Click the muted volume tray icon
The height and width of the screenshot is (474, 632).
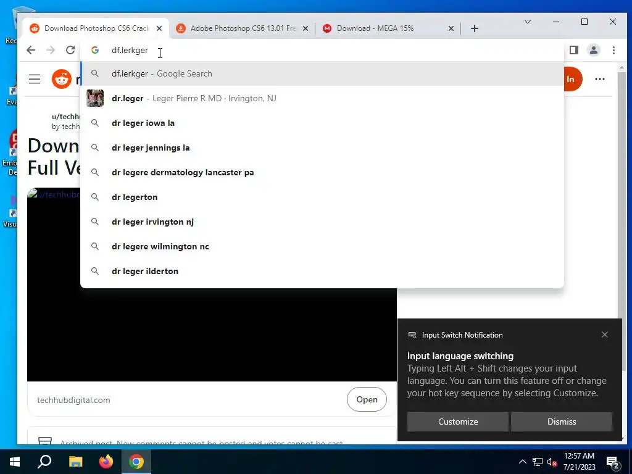click(x=552, y=462)
